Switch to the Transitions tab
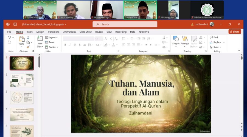Screen dimensions: 247x137 54,32
